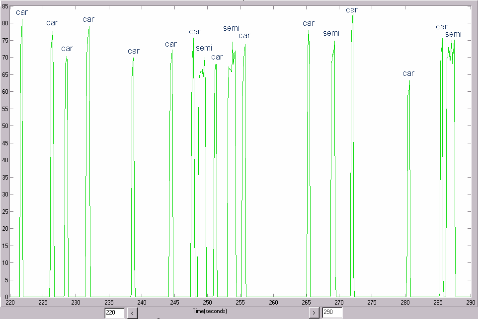
Task: Click the car label above the 272-second peak
Action: (x=351, y=10)
